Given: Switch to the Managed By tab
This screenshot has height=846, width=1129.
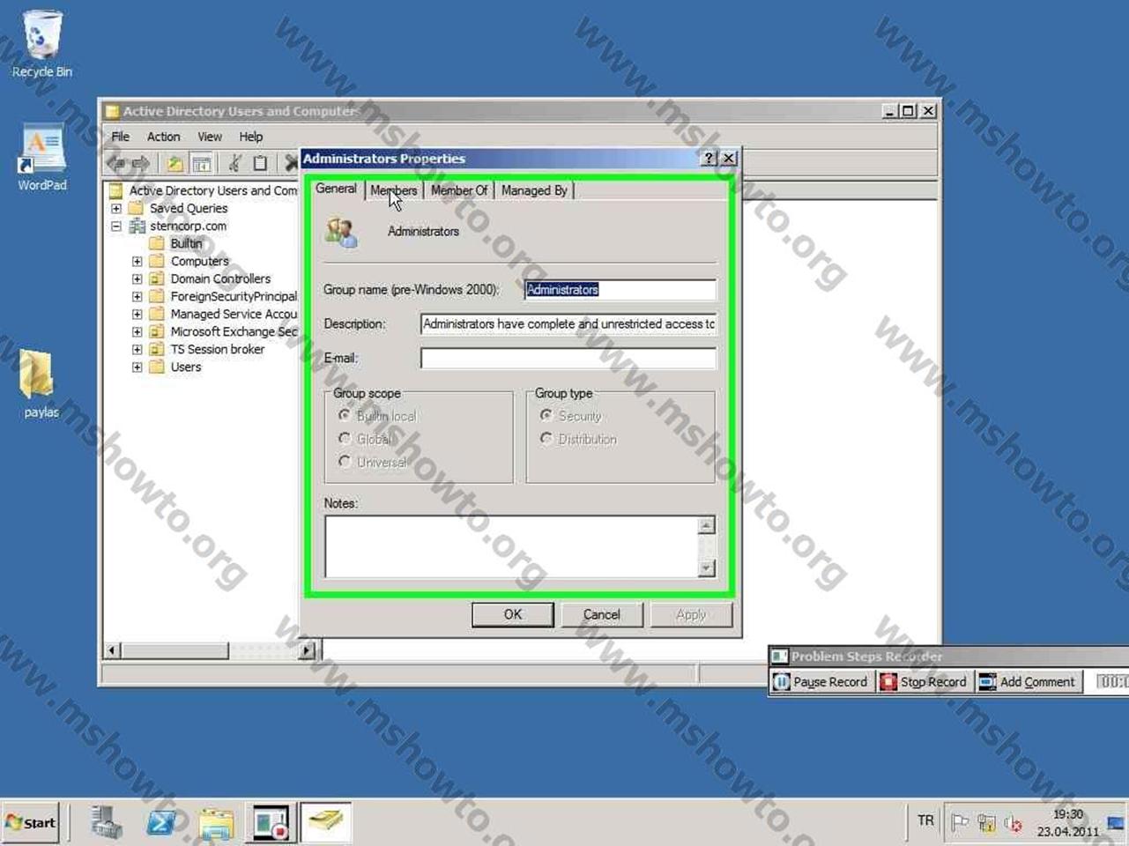Looking at the screenshot, I should coord(534,190).
